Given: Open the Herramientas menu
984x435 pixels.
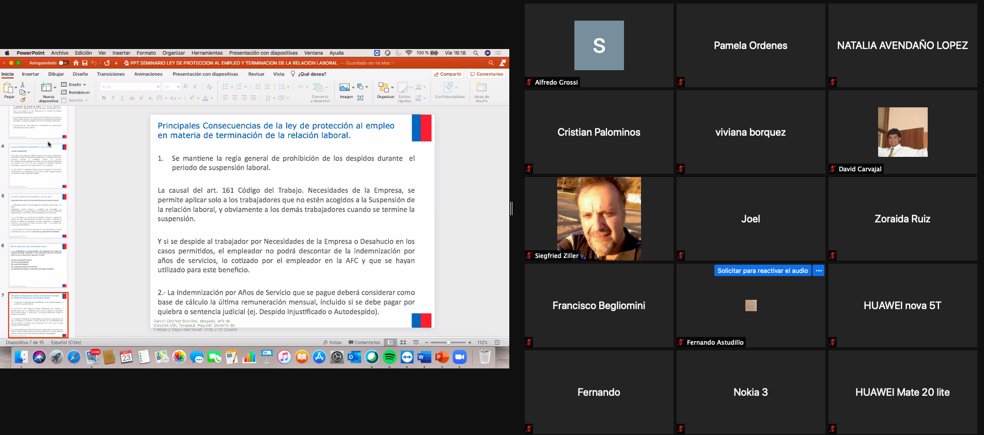Looking at the screenshot, I should pyautogui.click(x=207, y=53).
